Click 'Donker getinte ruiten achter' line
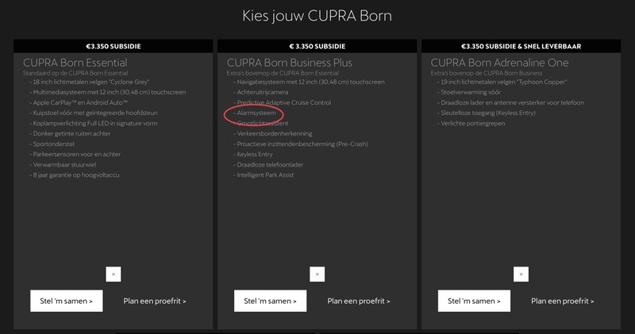635x334 pixels. (71, 133)
